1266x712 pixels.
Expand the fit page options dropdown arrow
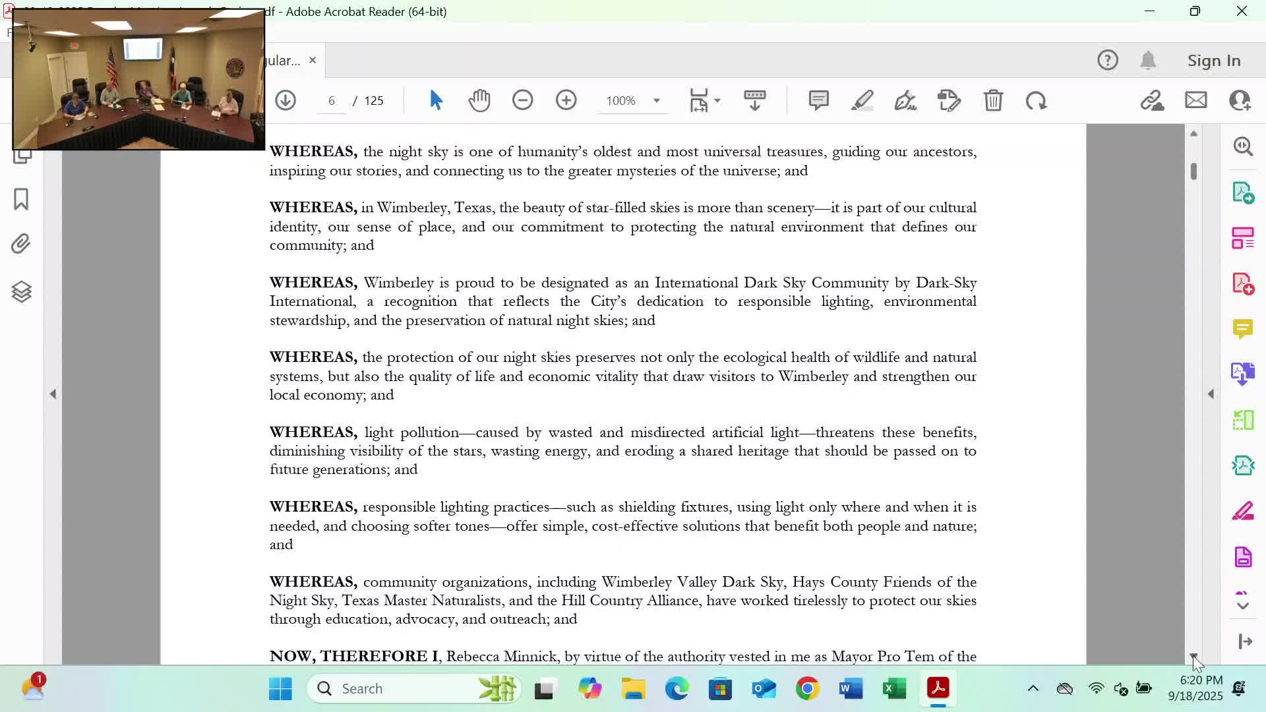coord(717,100)
